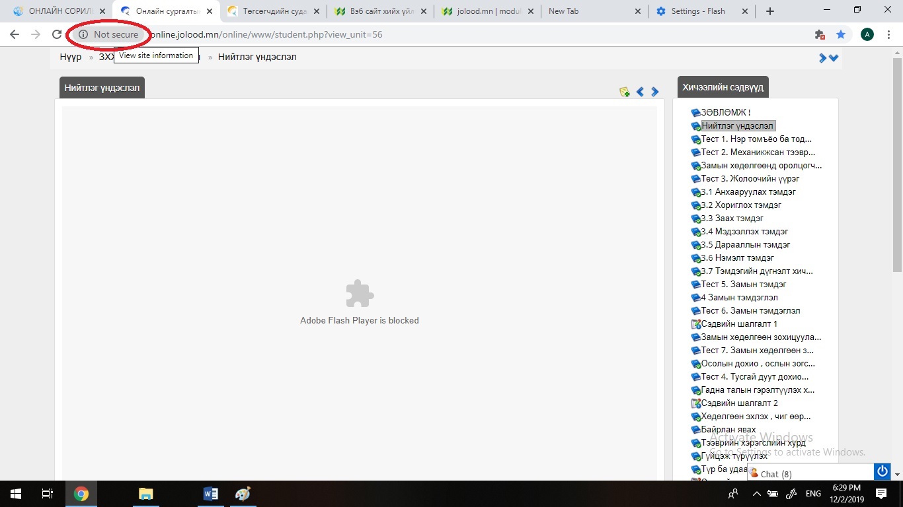This screenshot has width=903, height=507.
Task: Select 3.2 Хориглох тэмдэг lesson
Action: coord(740,205)
